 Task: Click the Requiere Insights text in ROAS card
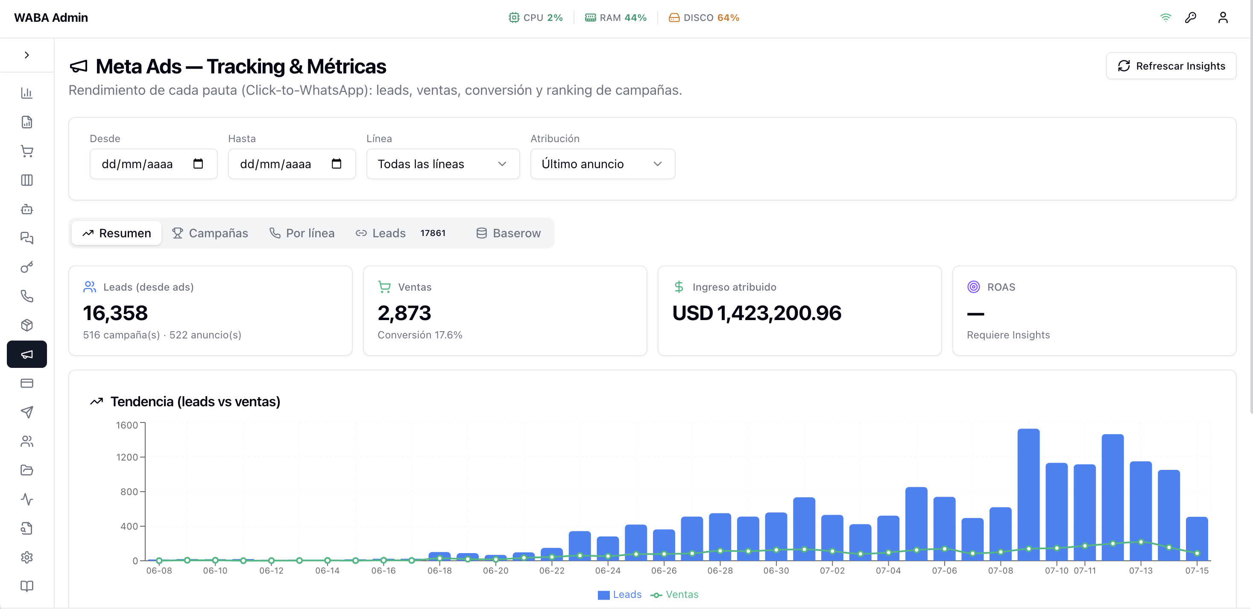pos(1008,335)
